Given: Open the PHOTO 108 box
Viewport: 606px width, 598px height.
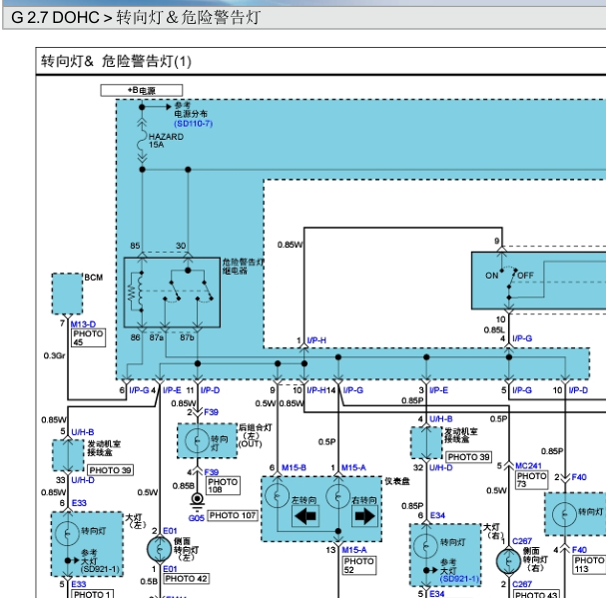Looking at the screenshot, I should pyautogui.click(x=223, y=485).
